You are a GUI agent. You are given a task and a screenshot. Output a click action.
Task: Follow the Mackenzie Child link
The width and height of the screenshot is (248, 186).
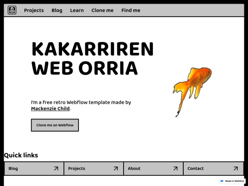[51, 109]
